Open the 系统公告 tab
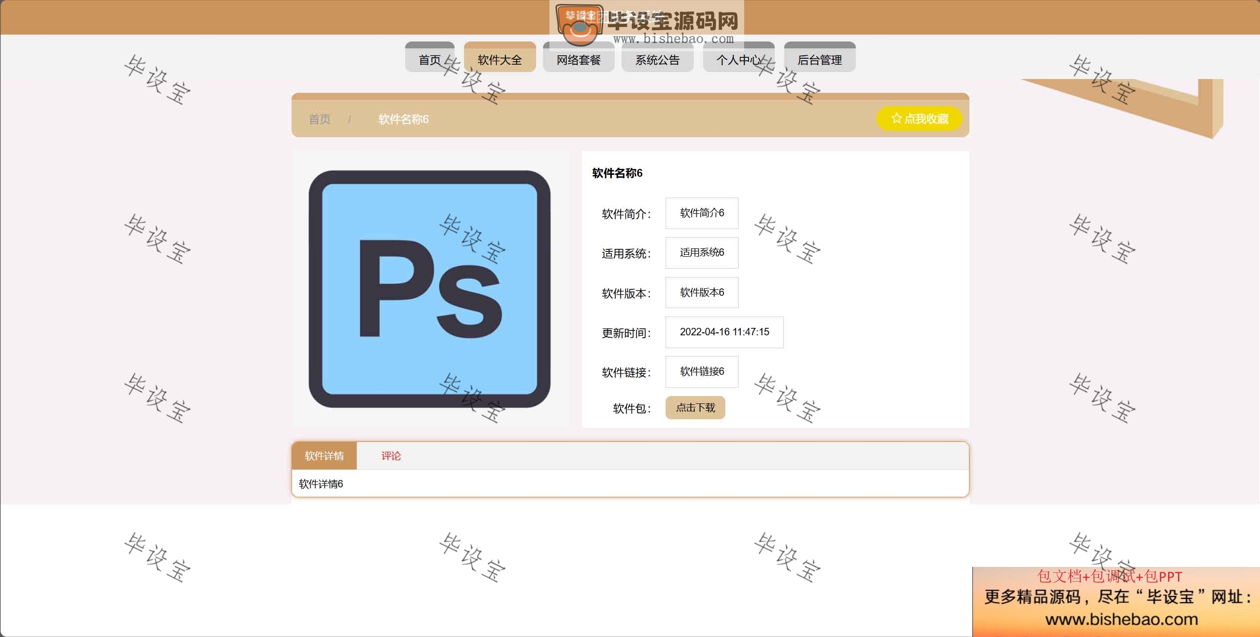The height and width of the screenshot is (637, 1260). click(x=657, y=57)
